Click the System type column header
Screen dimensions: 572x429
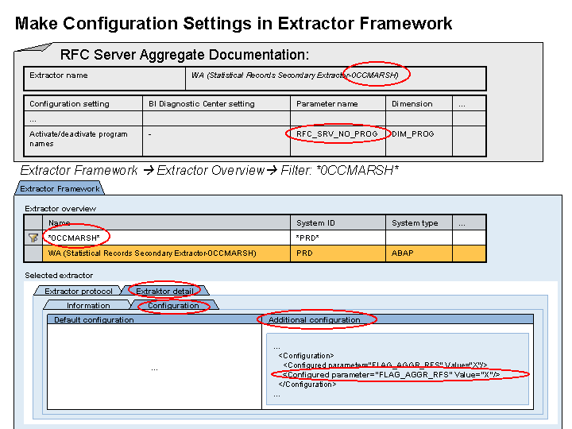click(x=415, y=223)
